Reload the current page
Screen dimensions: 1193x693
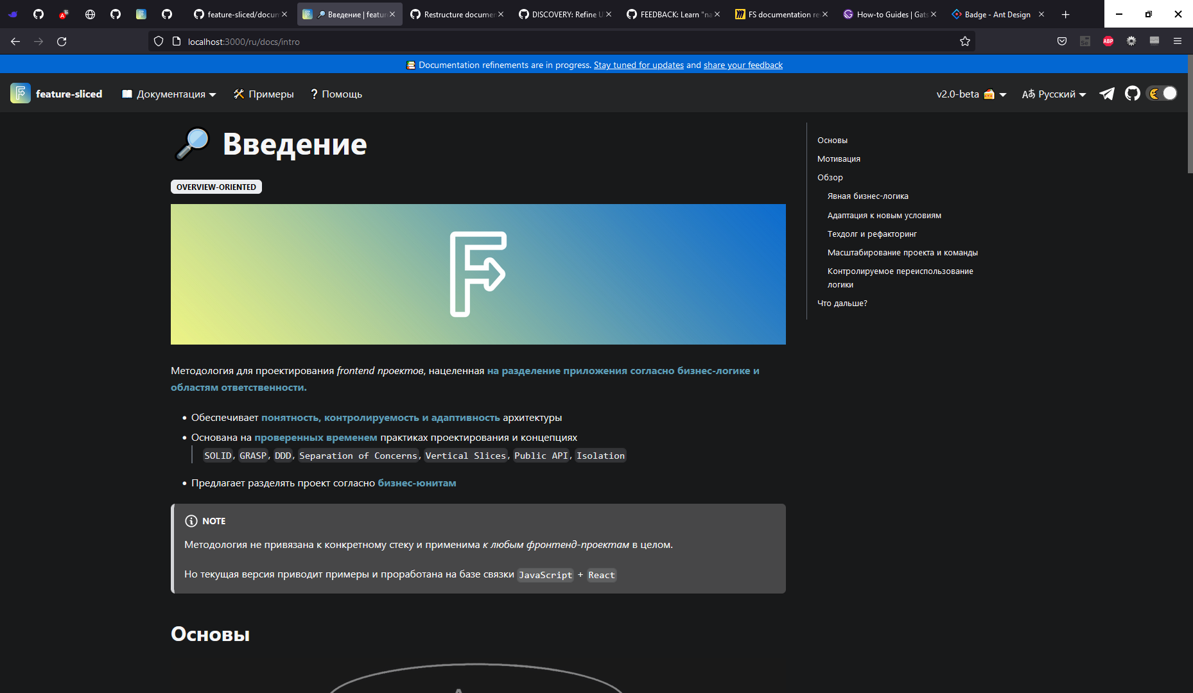coord(62,41)
